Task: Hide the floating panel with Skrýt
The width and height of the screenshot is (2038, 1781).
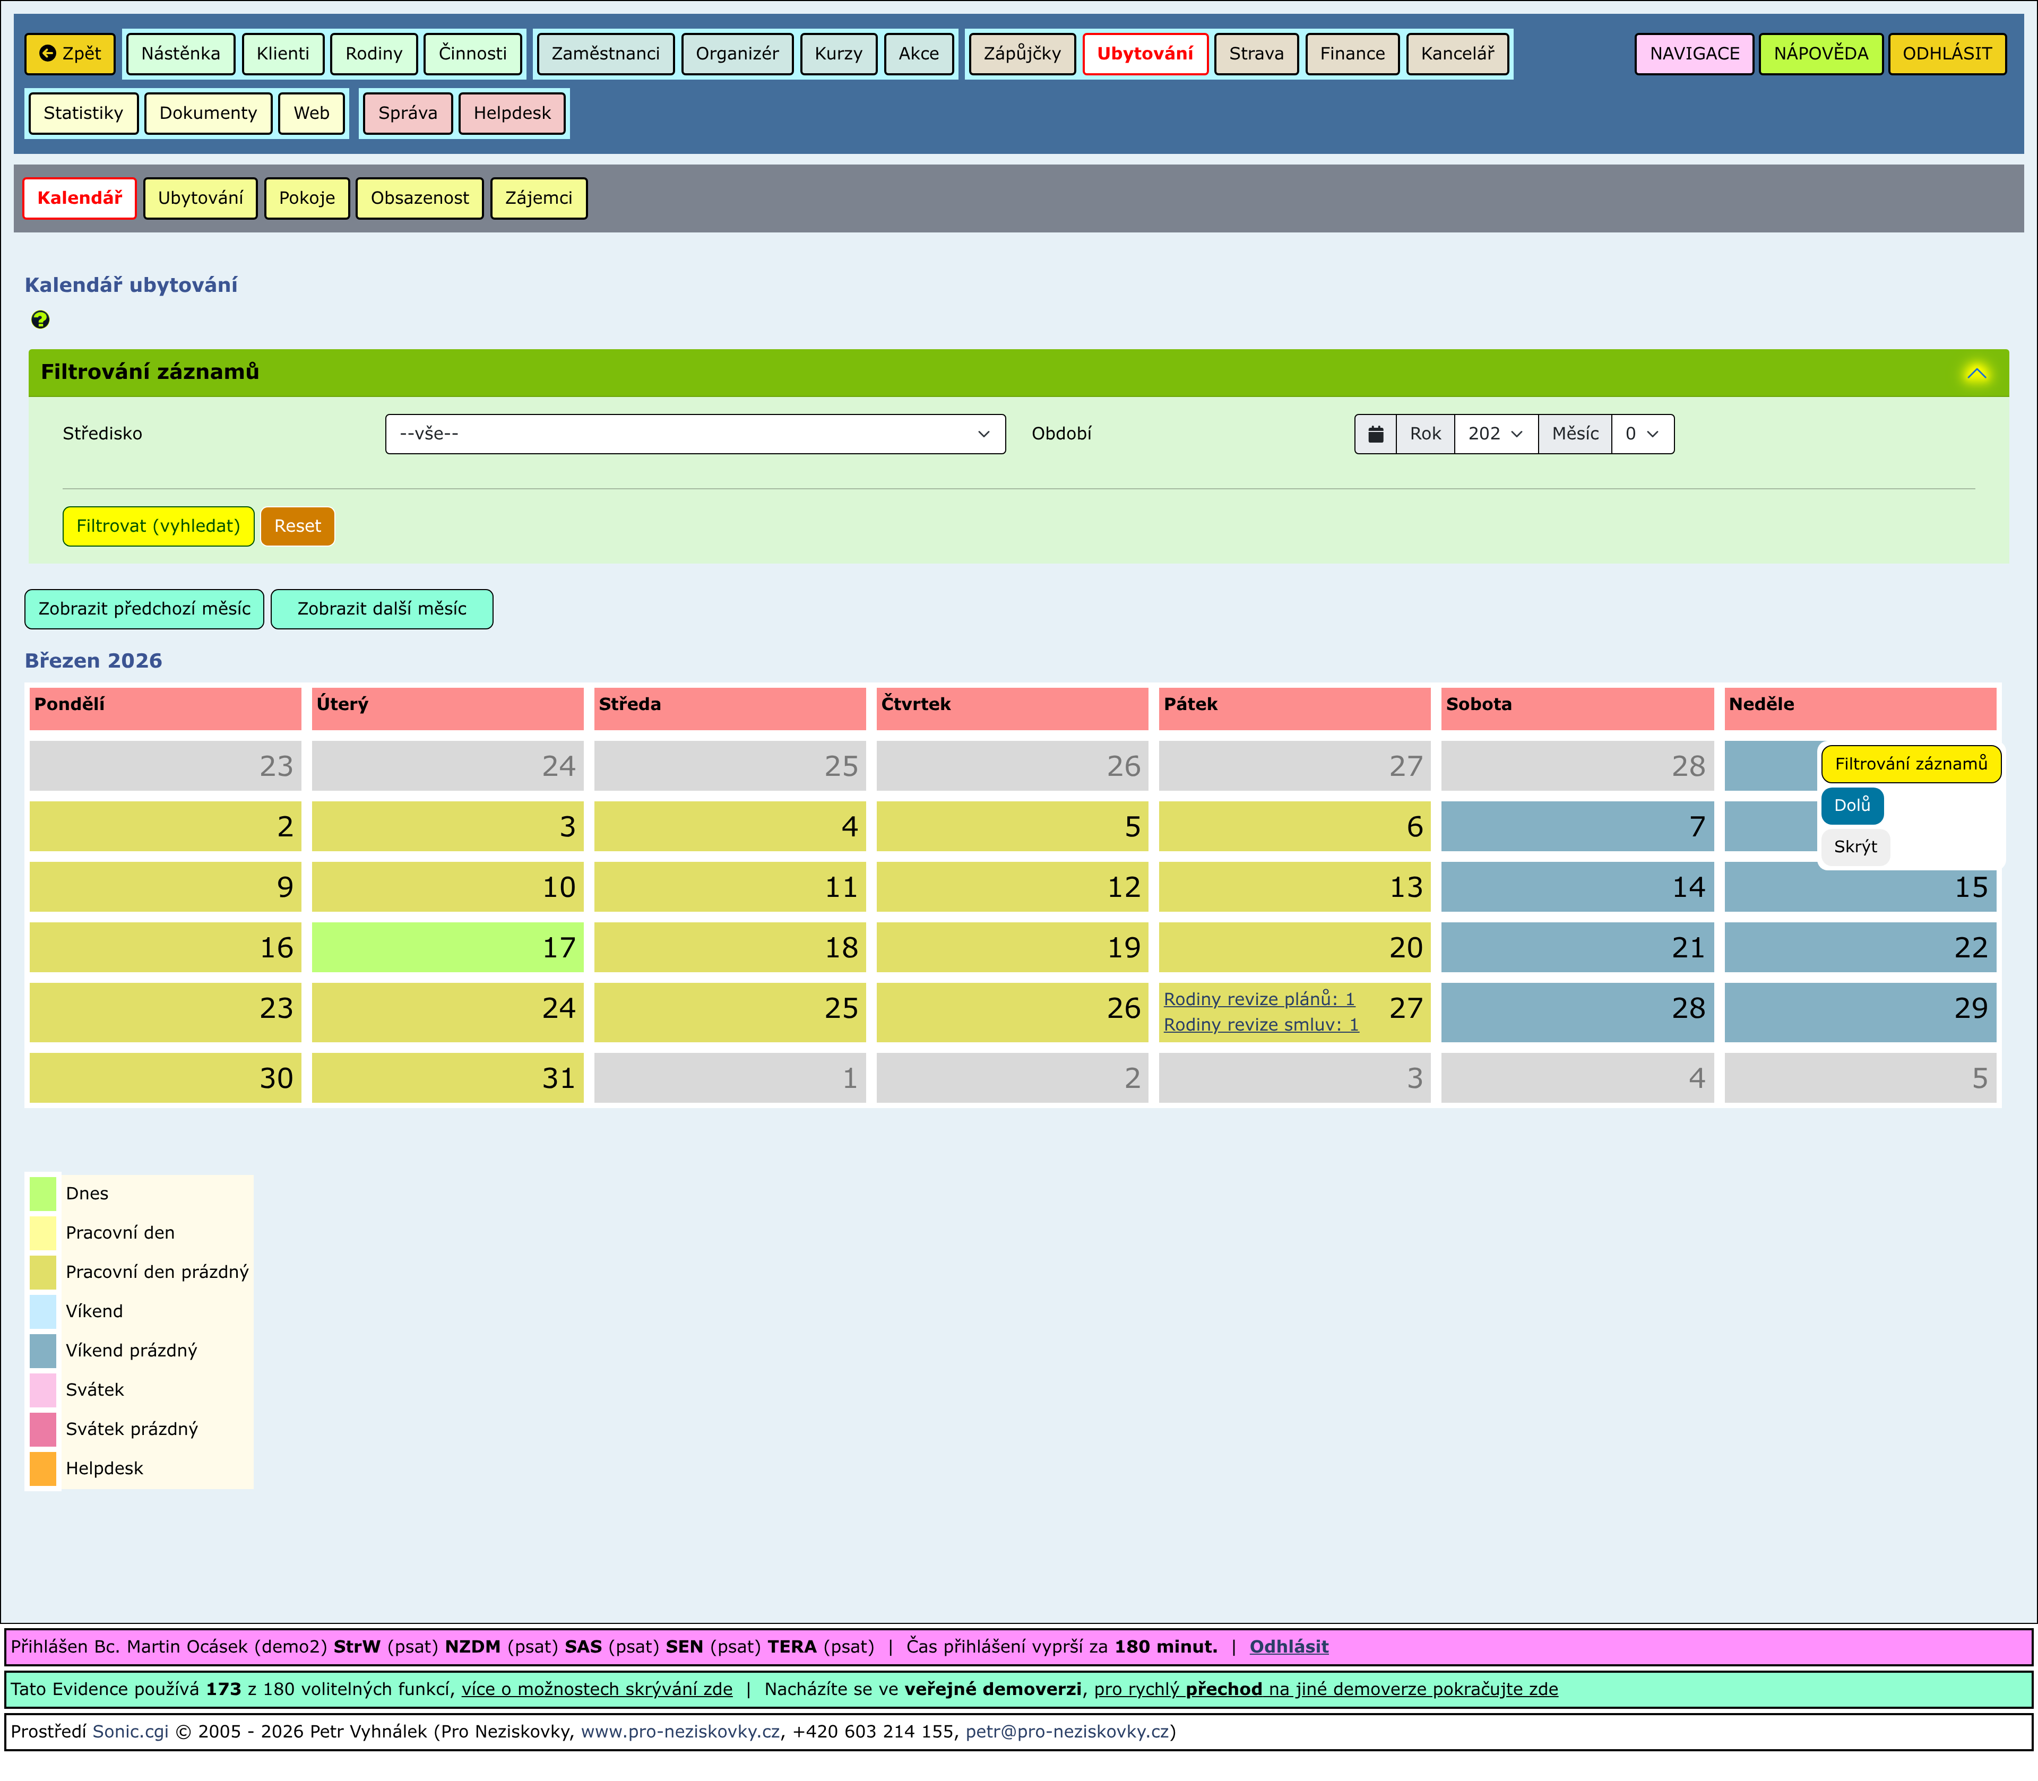Action: tap(1854, 847)
